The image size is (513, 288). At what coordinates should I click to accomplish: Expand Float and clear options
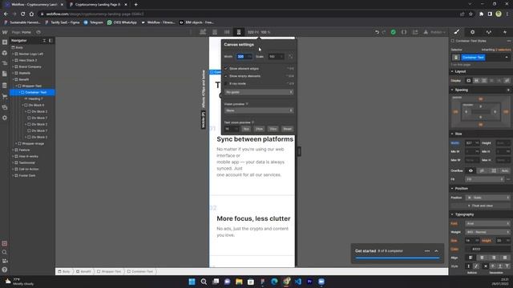coord(480,206)
